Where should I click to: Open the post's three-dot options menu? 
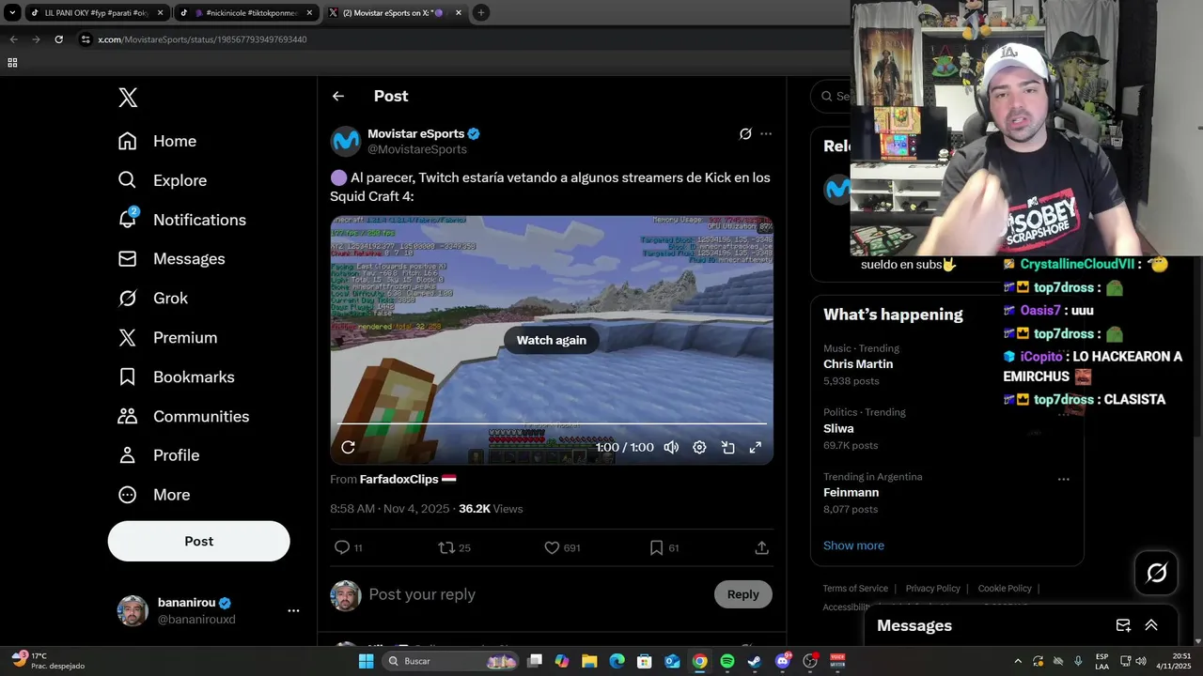[766, 134]
